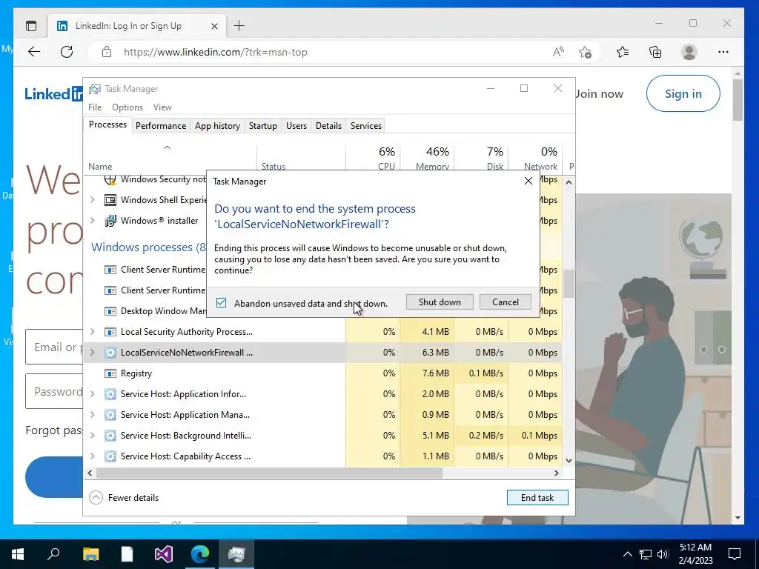
Task: Expand Service Host: Capability Access row
Action: coord(93,456)
